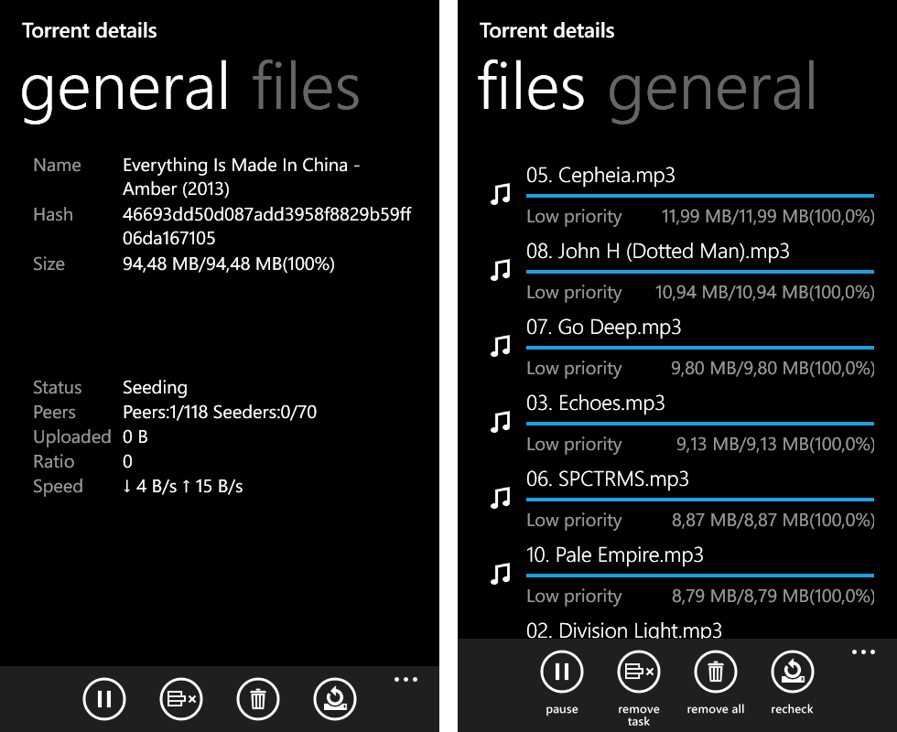Image resolution: width=897 pixels, height=732 pixels.
Task: Click the trash icon labeled 'remove all'
Action: [x=716, y=672]
